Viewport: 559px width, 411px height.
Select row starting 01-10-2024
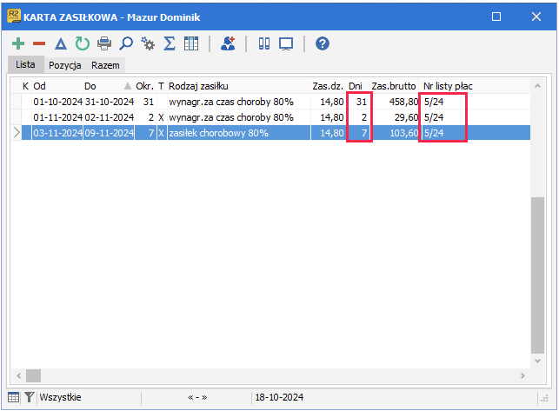point(270,102)
